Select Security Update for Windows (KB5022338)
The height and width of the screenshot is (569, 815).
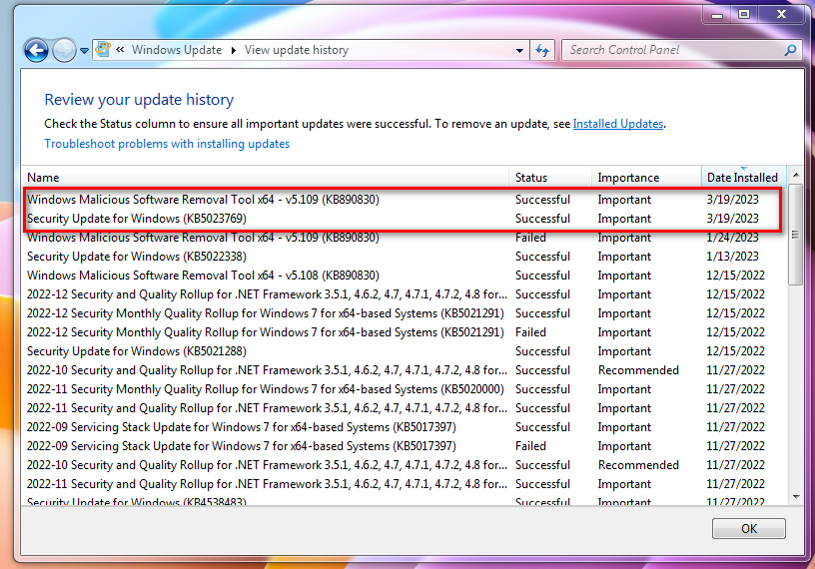[406, 257]
